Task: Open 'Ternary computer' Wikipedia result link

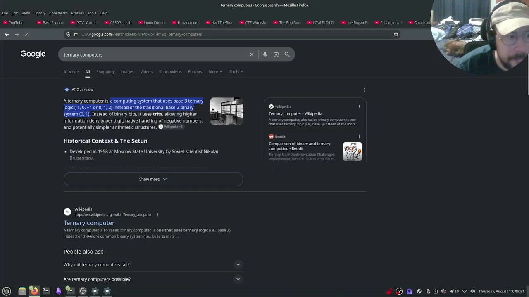Action: pyautogui.click(x=89, y=223)
